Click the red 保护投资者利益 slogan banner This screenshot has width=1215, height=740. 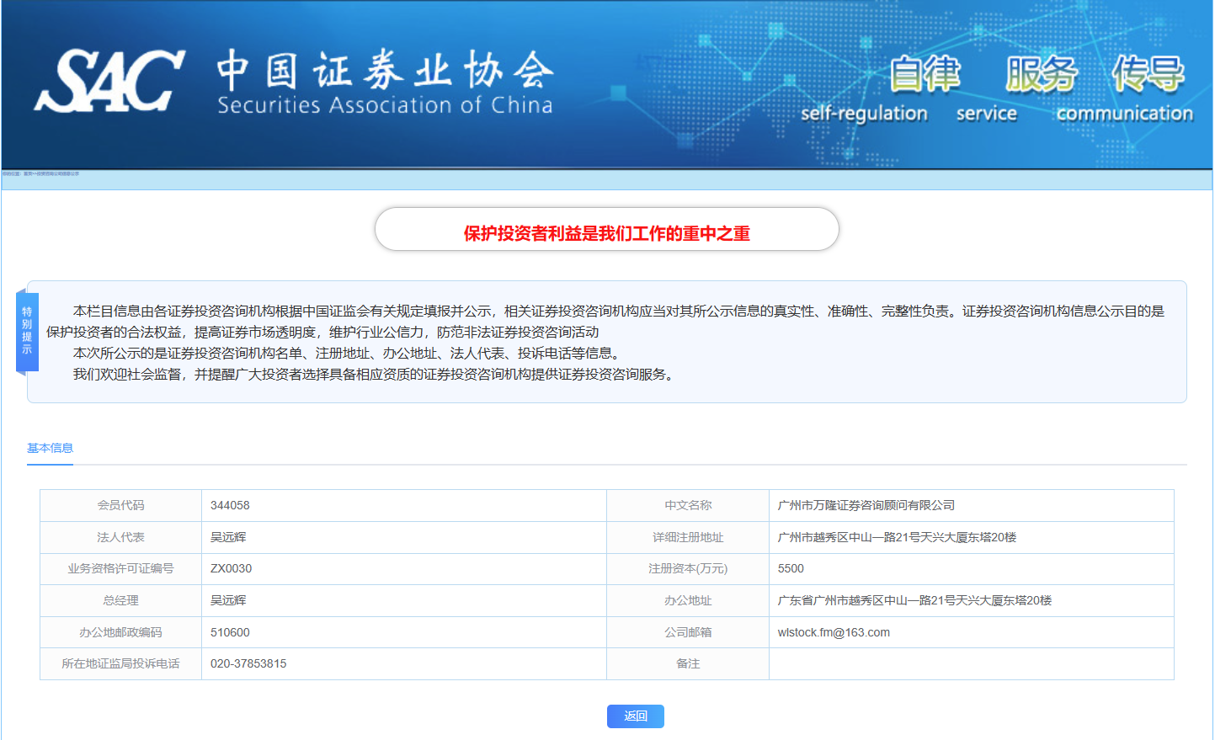coord(606,233)
